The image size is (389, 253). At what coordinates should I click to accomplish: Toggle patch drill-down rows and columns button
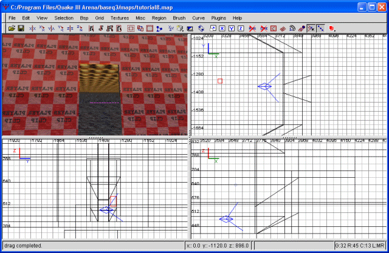pos(320,29)
